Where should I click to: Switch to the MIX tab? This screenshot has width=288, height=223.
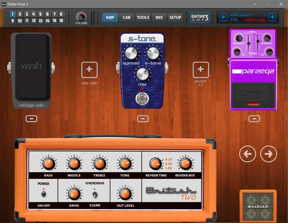tap(159, 17)
